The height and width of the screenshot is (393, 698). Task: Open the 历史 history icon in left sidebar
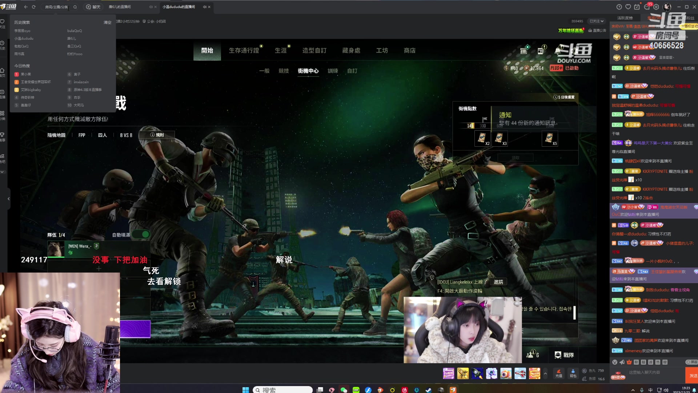point(2,45)
